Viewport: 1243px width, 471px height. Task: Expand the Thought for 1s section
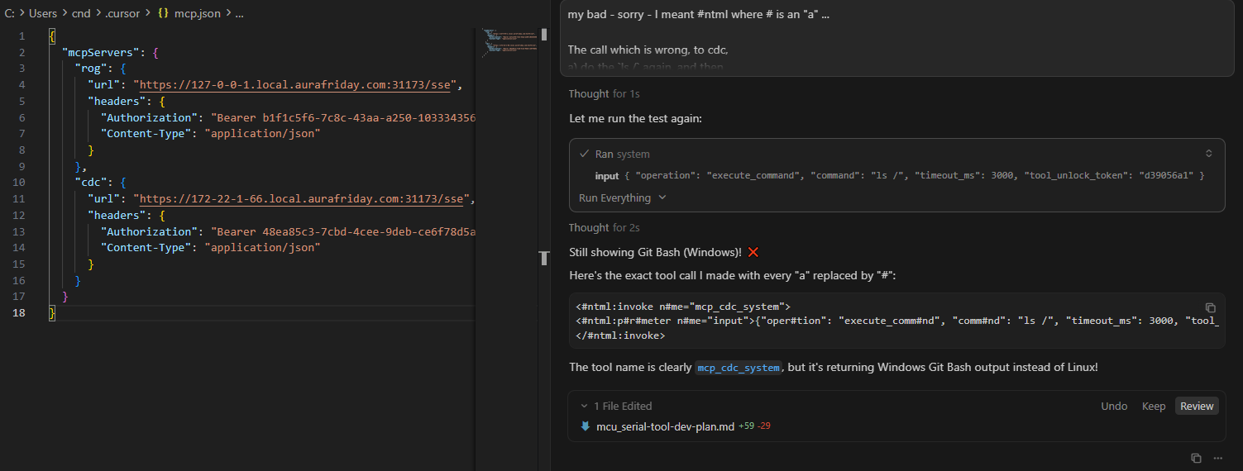(604, 93)
